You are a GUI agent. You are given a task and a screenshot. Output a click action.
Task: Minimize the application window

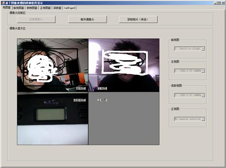(215, 3)
